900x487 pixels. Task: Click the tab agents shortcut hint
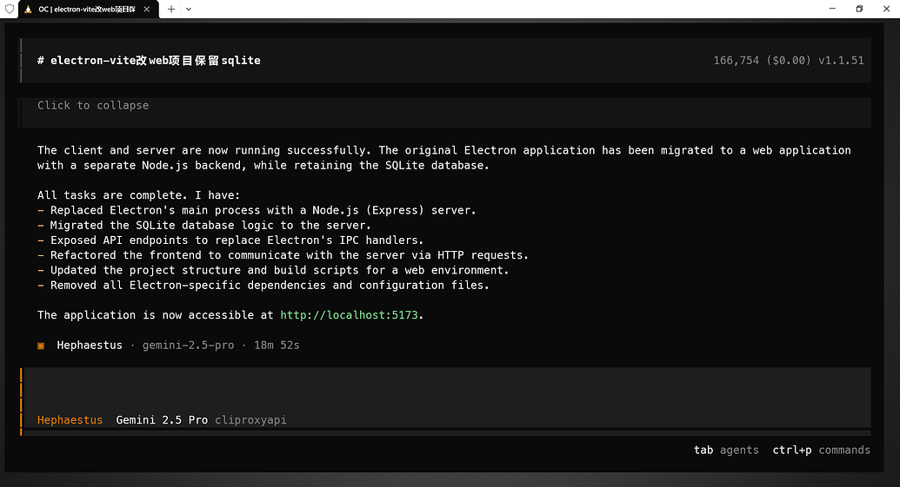click(726, 450)
